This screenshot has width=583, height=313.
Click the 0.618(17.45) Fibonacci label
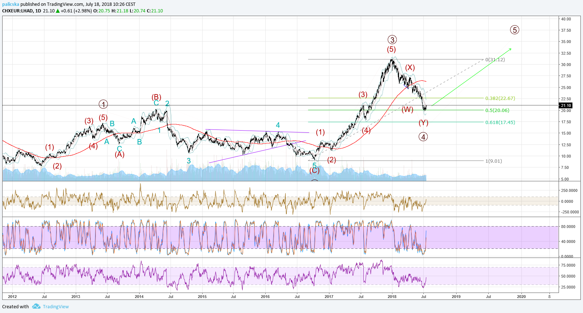click(500, 122)
